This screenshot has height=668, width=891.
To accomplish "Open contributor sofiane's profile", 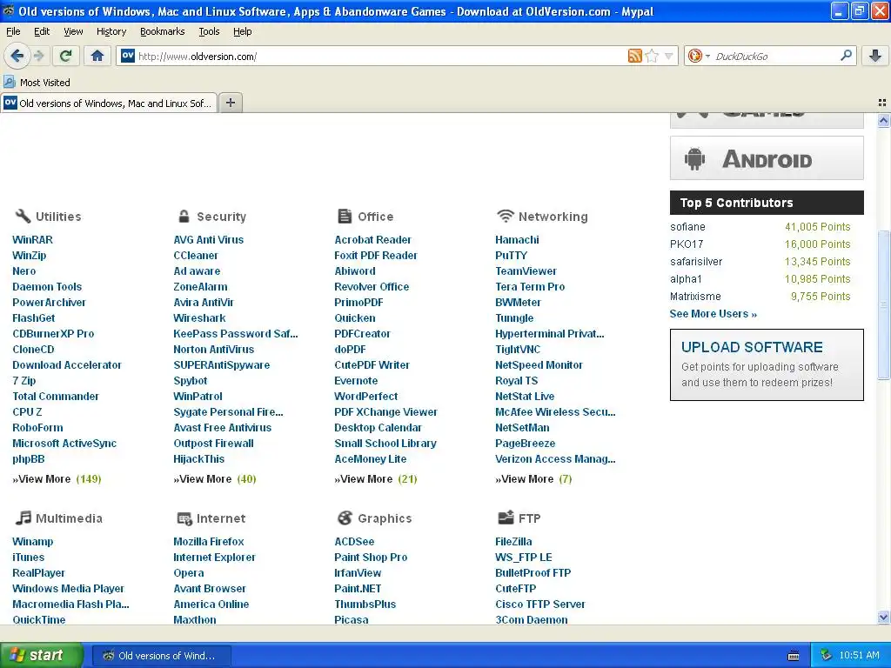I will tap(687, 227).
